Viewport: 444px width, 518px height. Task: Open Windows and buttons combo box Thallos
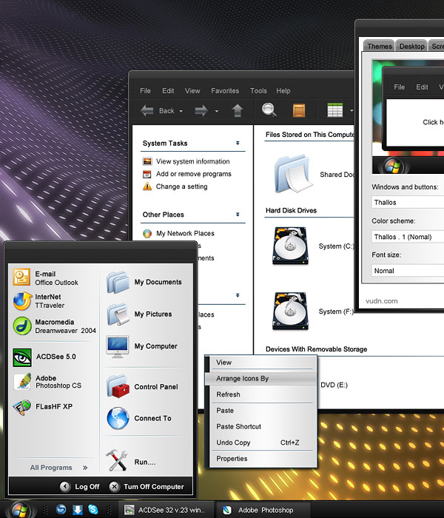pos(408,202)
